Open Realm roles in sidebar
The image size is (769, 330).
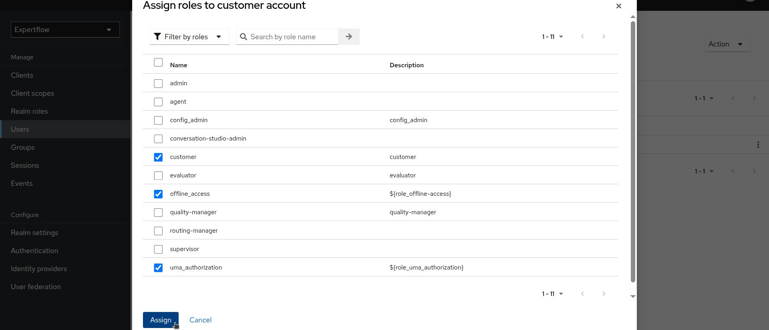[x=29, y=111]
